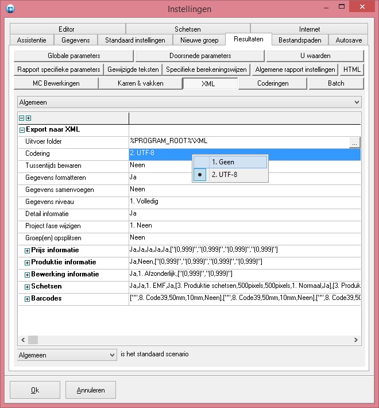
Task: Open the Standaard instellingen tab
Action: [135, 40]
